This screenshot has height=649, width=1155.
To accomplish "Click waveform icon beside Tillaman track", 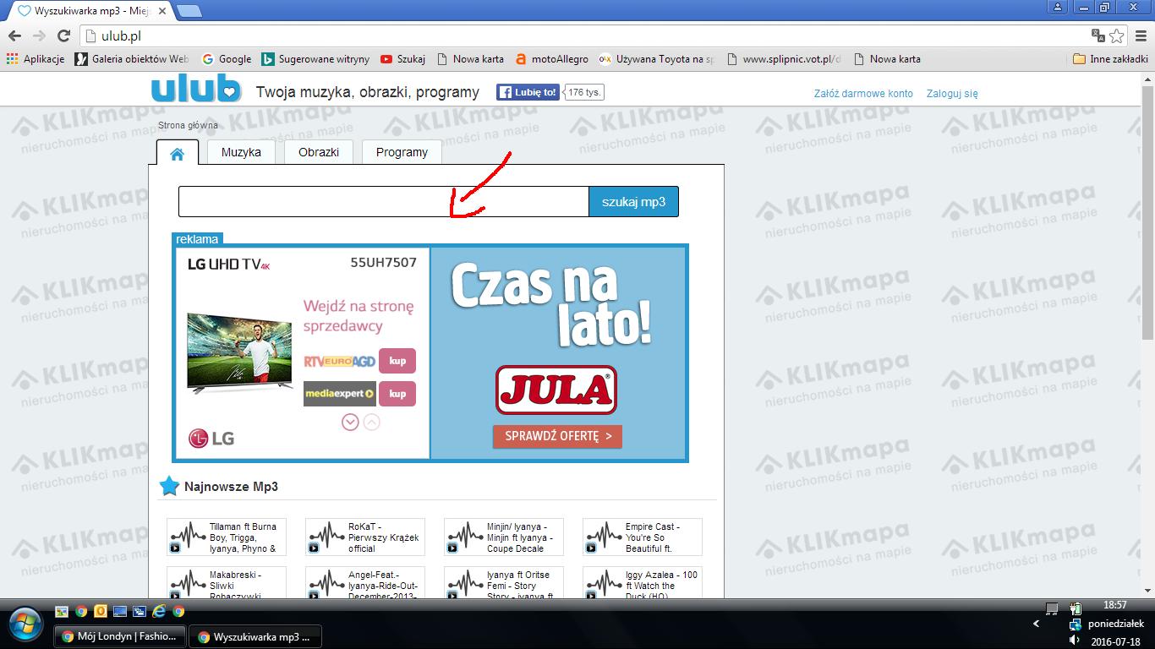I will (188, 537).
